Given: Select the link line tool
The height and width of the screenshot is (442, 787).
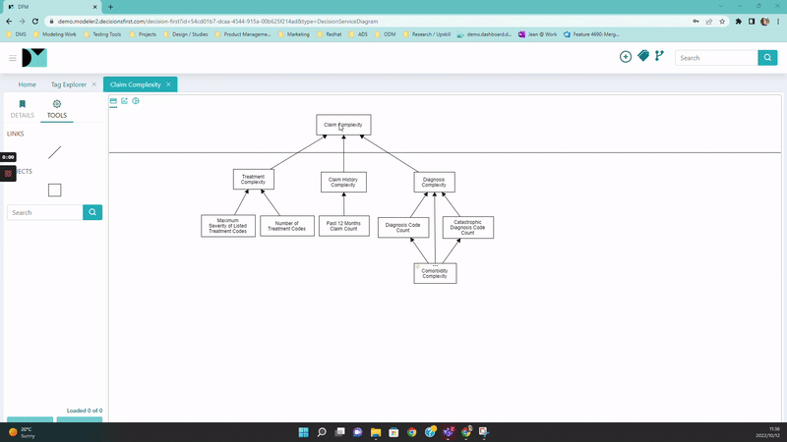Looking at the screenshot, I should click(55, 152).
